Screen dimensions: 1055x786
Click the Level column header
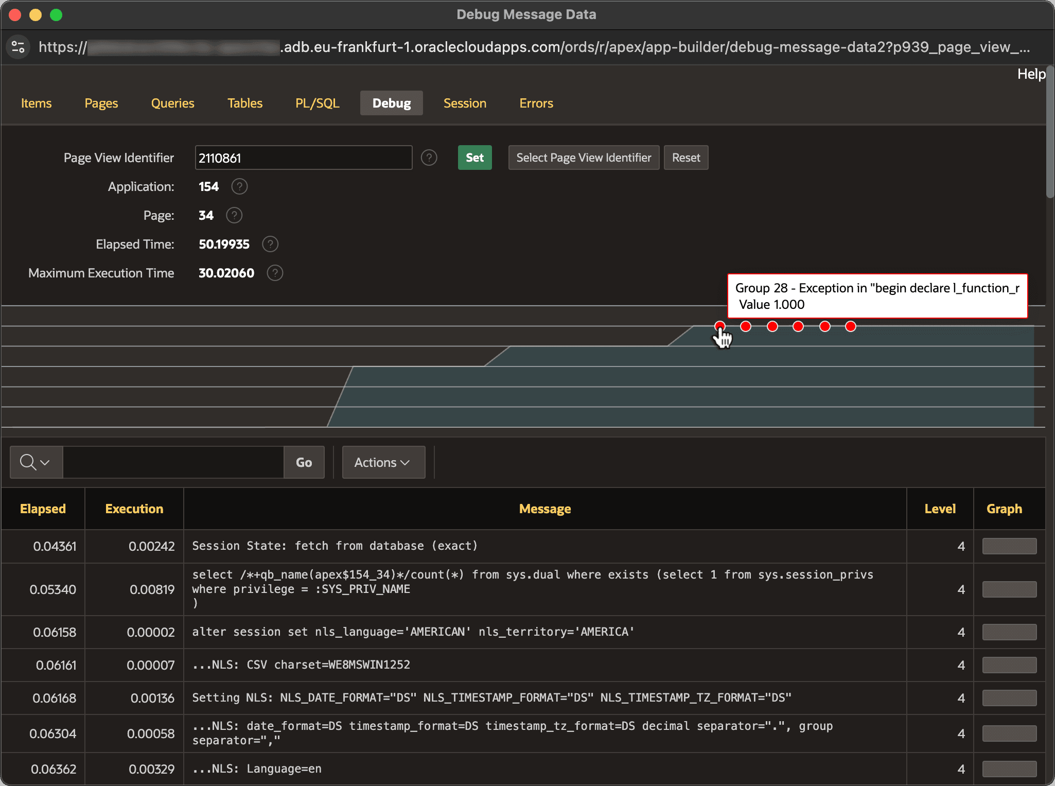pyautogui.click(x=940, y=509)
